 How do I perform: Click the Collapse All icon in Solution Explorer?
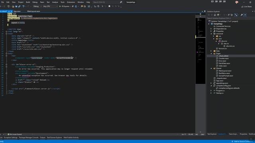click(229, 15)
